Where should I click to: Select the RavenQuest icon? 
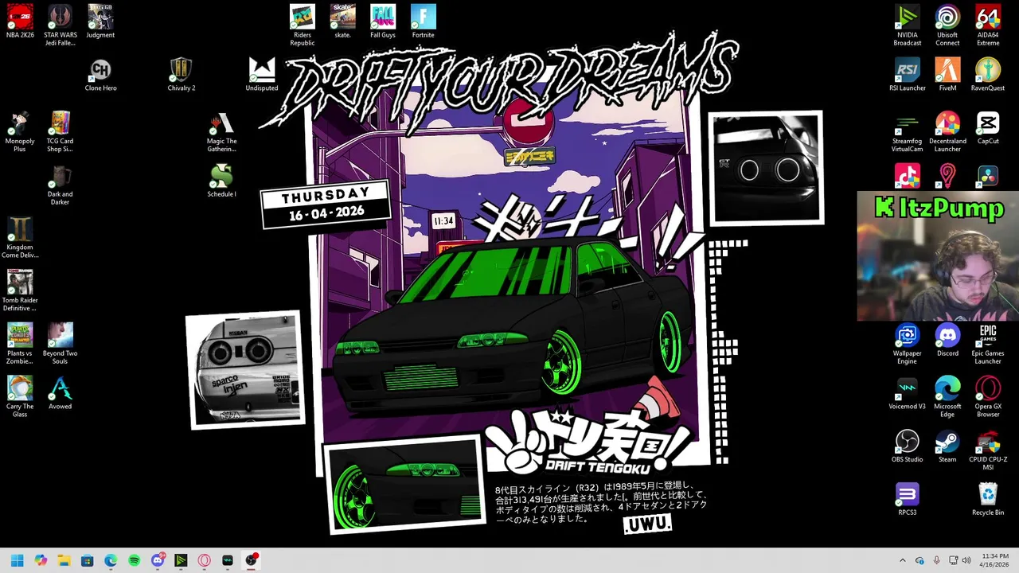988,75
